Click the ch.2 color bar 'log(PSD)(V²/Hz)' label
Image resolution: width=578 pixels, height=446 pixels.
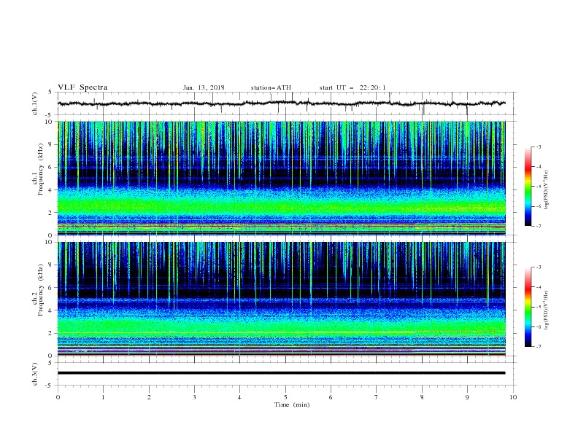[546, 310]
